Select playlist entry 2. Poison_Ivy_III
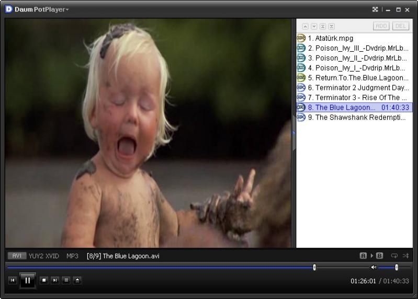Screen dimensions: 418x299 (x=355, y=48)
